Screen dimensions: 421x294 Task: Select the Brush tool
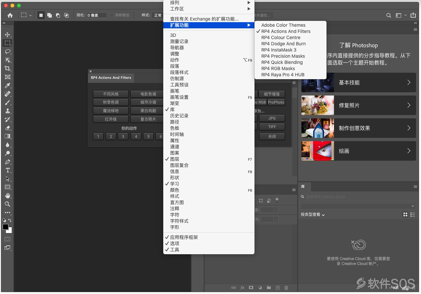7,102
